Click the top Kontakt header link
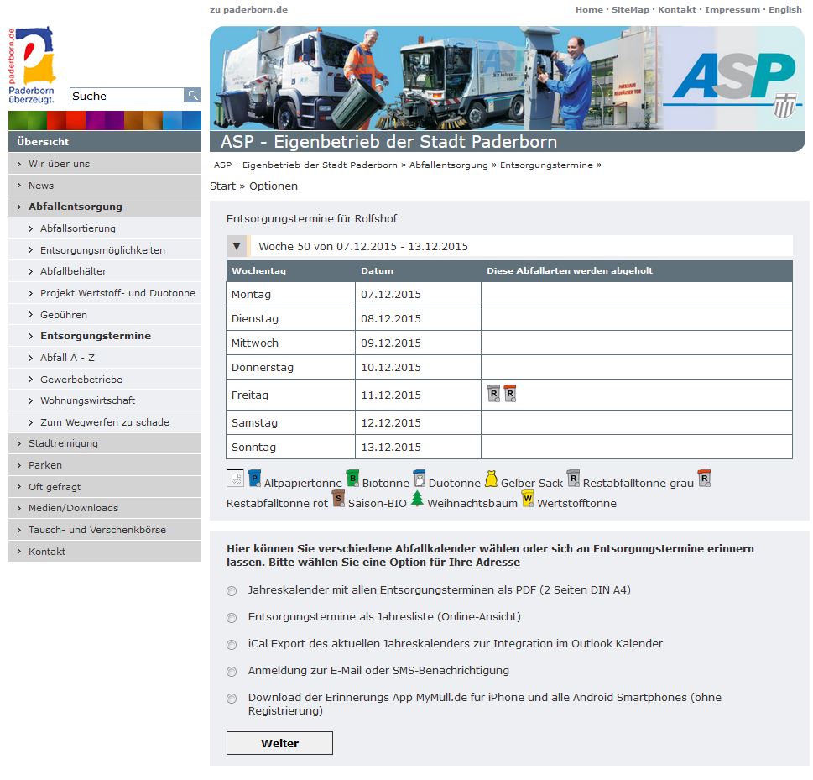This screenshot has width=813, height=780. click(x=676, y=10)
